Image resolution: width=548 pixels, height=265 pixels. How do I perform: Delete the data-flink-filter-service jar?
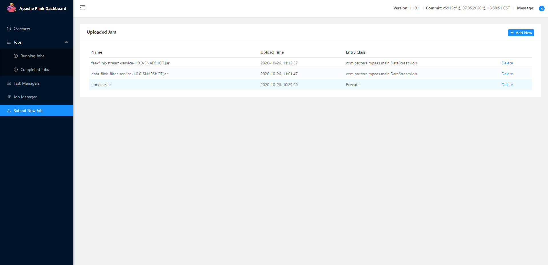(x=507, y=74)
